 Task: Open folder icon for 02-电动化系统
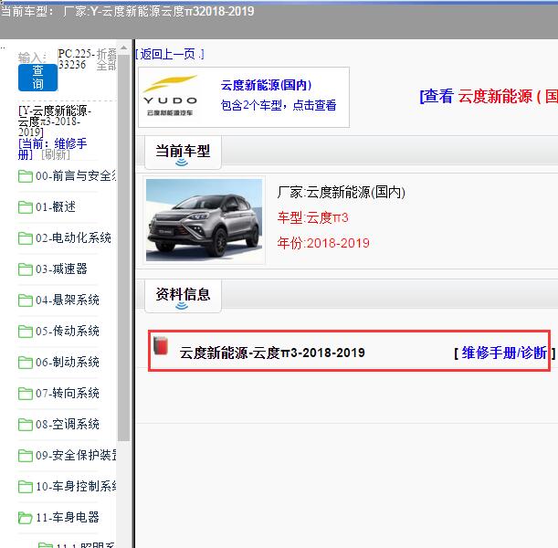point(26,238)
